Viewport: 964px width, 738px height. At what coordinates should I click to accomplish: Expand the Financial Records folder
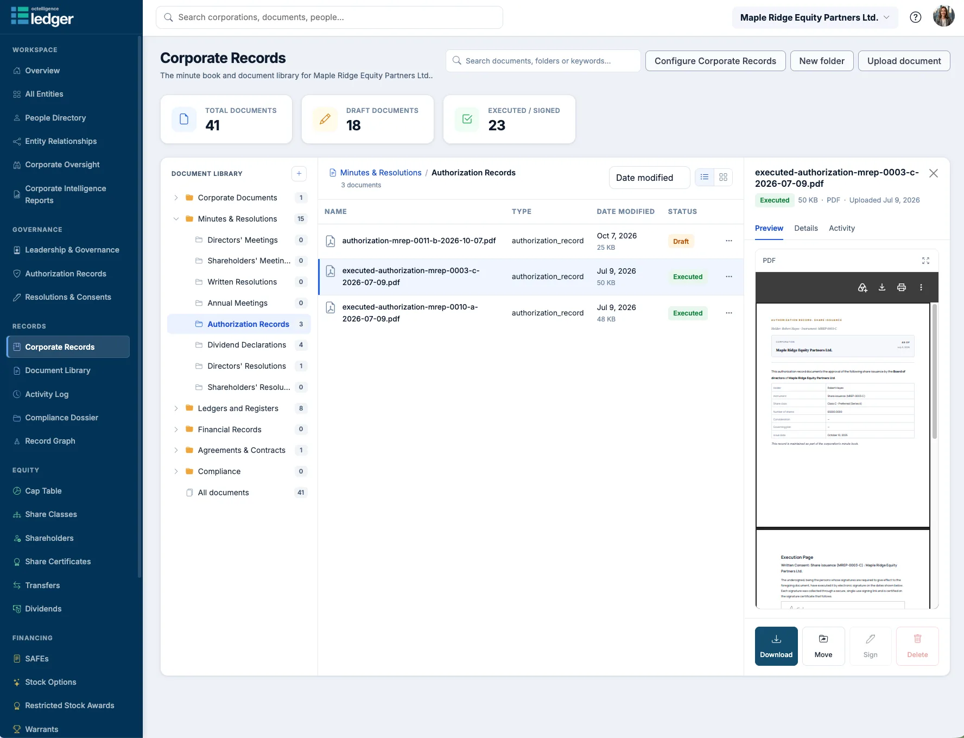[176, 430]
